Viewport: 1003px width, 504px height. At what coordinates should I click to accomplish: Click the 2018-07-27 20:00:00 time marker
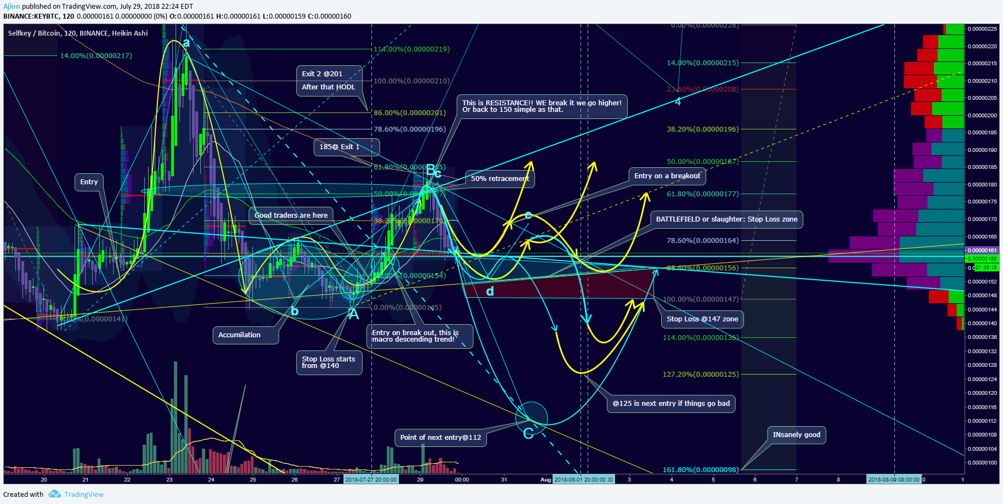[x=371, y=479]
